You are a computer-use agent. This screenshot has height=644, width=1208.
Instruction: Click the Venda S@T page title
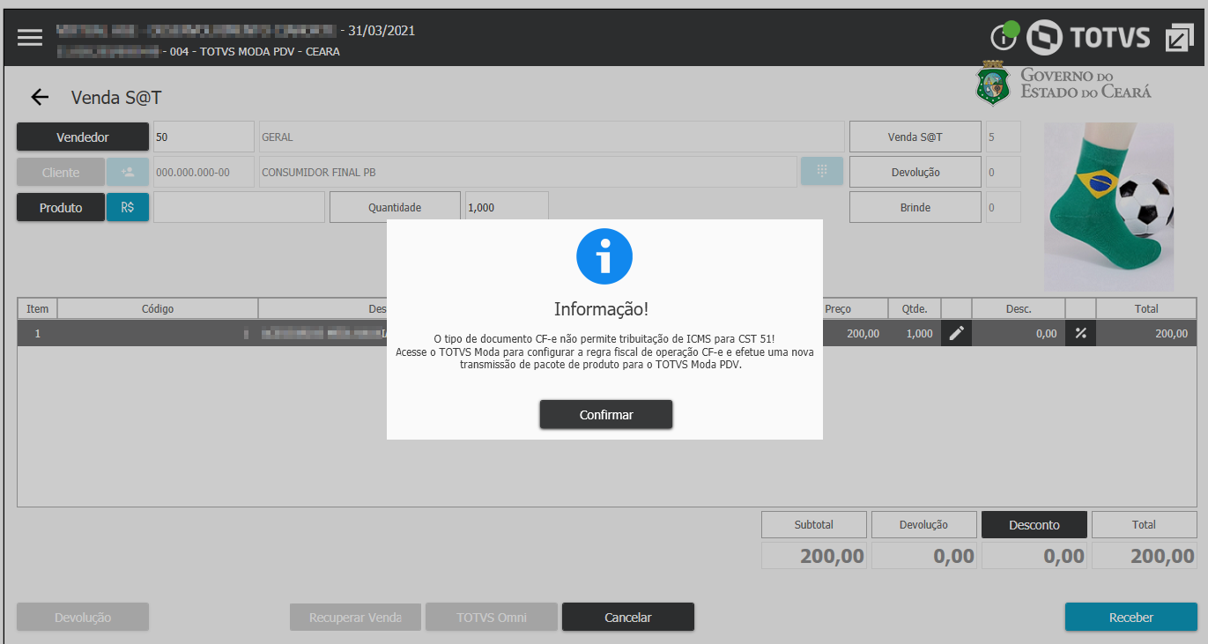(116, 97)
